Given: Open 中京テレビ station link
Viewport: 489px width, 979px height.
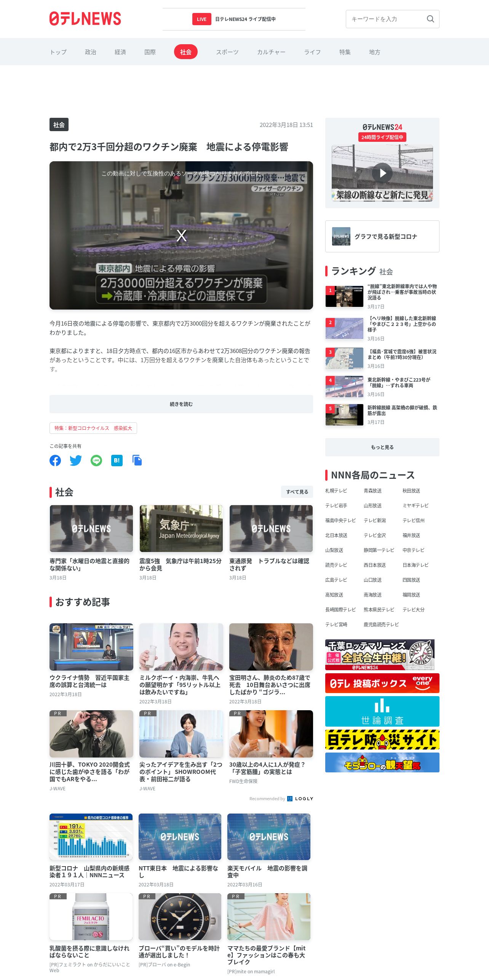Looking at the screenshot, I should coord(413,550).
